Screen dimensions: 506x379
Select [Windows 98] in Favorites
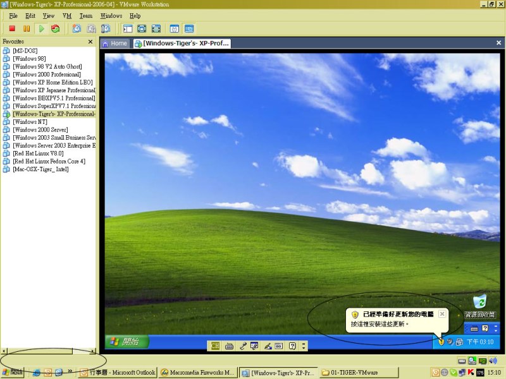[x=29, y=59]
